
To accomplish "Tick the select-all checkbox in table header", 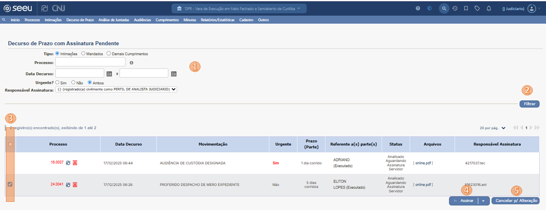I will [x=10, y=144].
